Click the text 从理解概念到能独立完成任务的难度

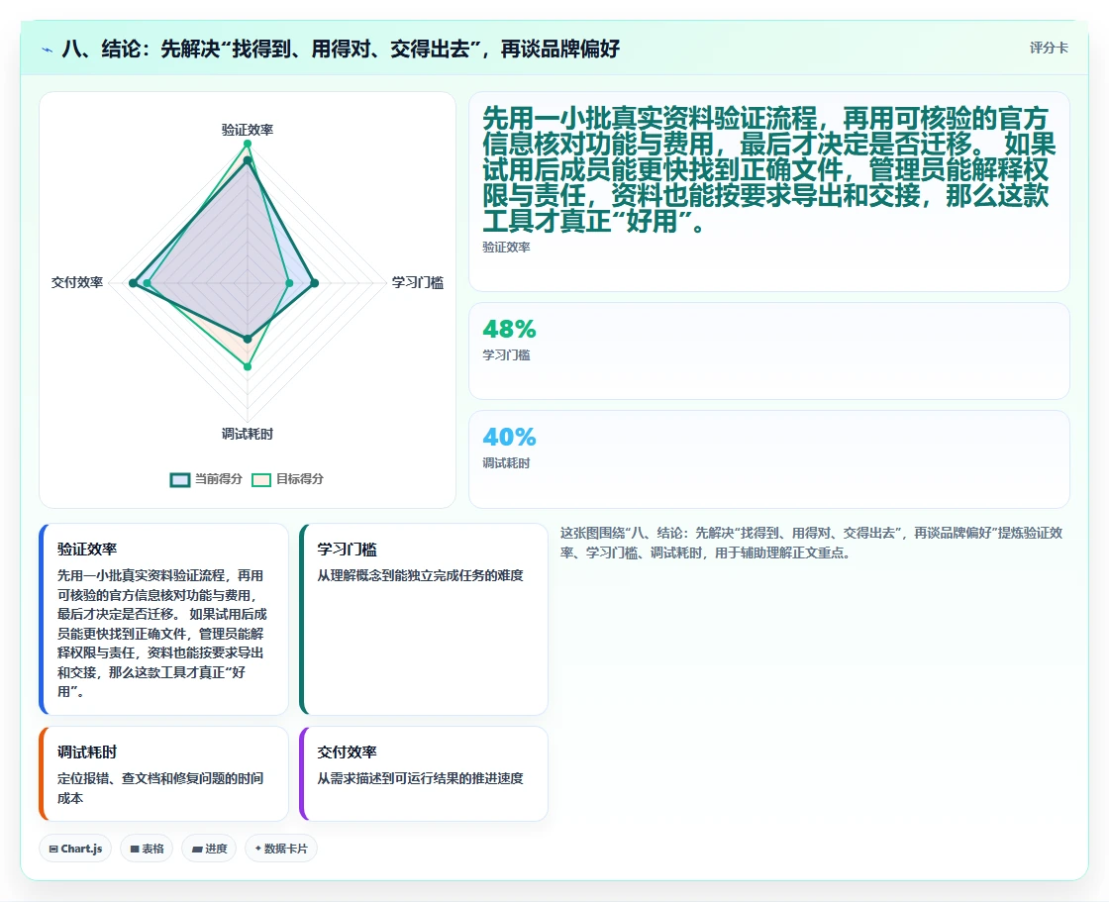[x=420, y=576]
